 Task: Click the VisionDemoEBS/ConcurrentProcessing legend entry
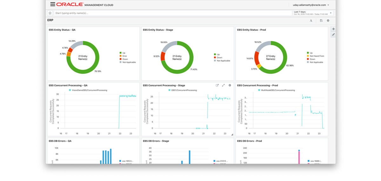(x=88, y=90)
